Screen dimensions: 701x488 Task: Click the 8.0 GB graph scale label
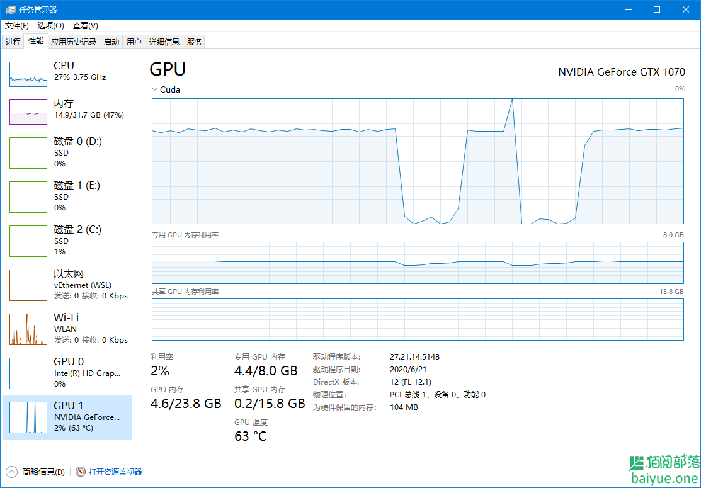tap(673, 235)
